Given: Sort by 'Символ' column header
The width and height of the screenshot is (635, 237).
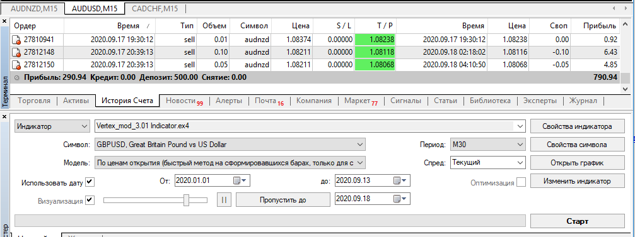Looking at the screenshot, I should [x=251, y=26].
